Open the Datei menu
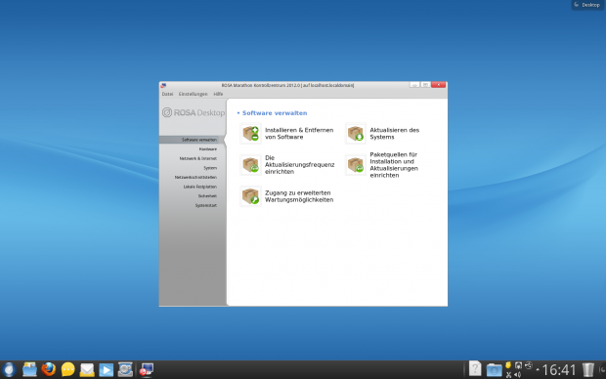 167,94
